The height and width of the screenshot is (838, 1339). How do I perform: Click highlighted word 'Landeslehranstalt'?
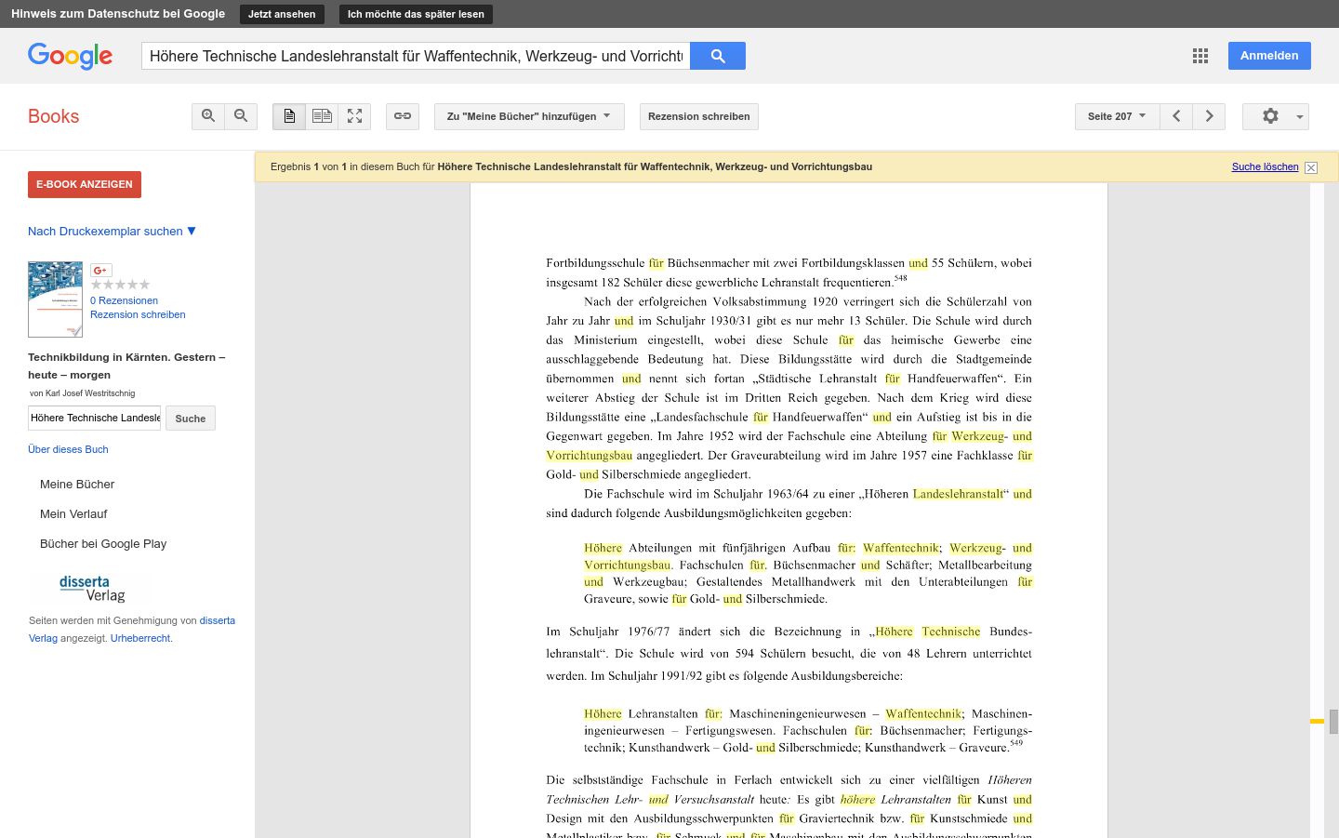[958, 494]
